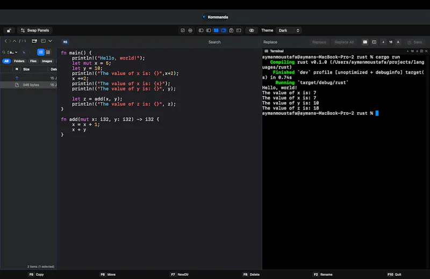Click the F7 NewDir button
Screen dimensions: 430x279
(180, 274)
